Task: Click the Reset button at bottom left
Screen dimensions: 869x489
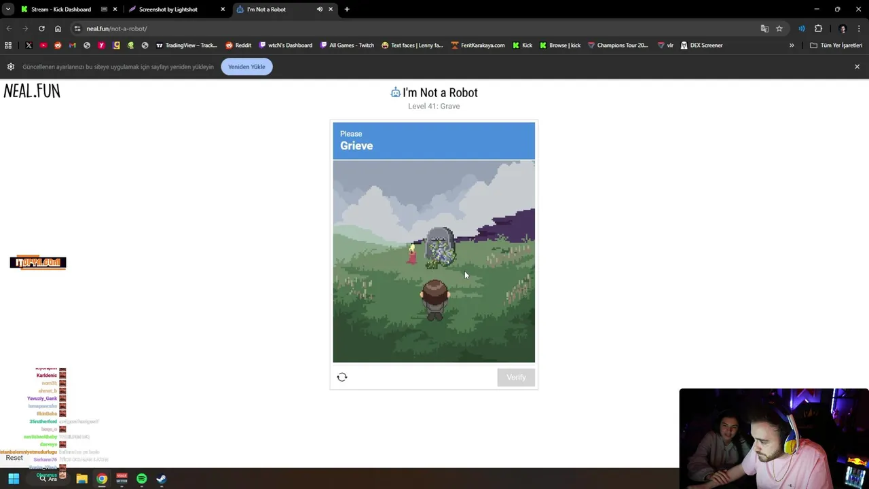Action: point(14,458)
